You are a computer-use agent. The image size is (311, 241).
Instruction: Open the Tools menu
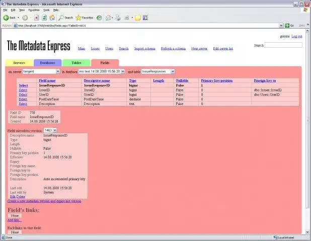point(46,10)
